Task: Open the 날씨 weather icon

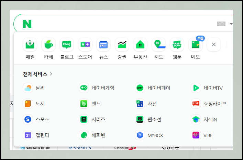Action: tap(28, 88)
